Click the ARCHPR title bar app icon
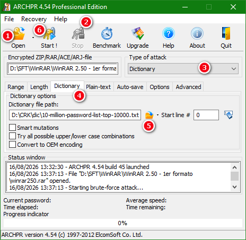Screen dimensions: 246x240 [x=6, y=7]
